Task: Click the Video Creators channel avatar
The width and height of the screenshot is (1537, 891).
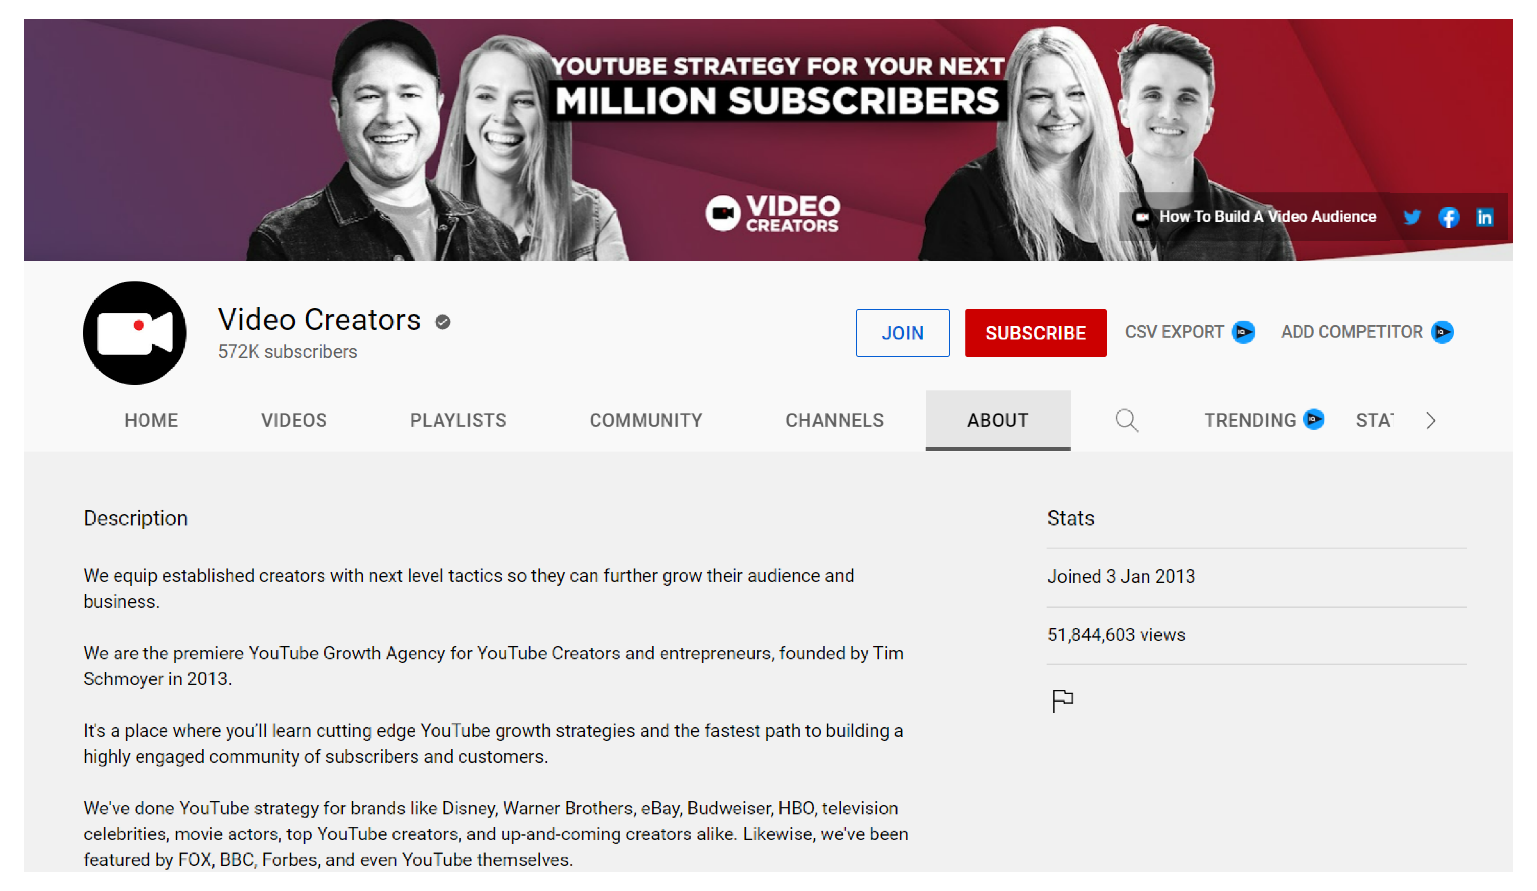Action: [135, 333]
